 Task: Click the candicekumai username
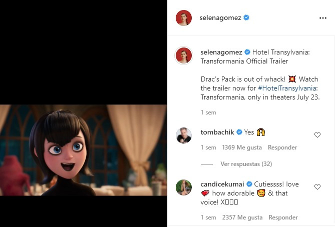tap(221, 184)
